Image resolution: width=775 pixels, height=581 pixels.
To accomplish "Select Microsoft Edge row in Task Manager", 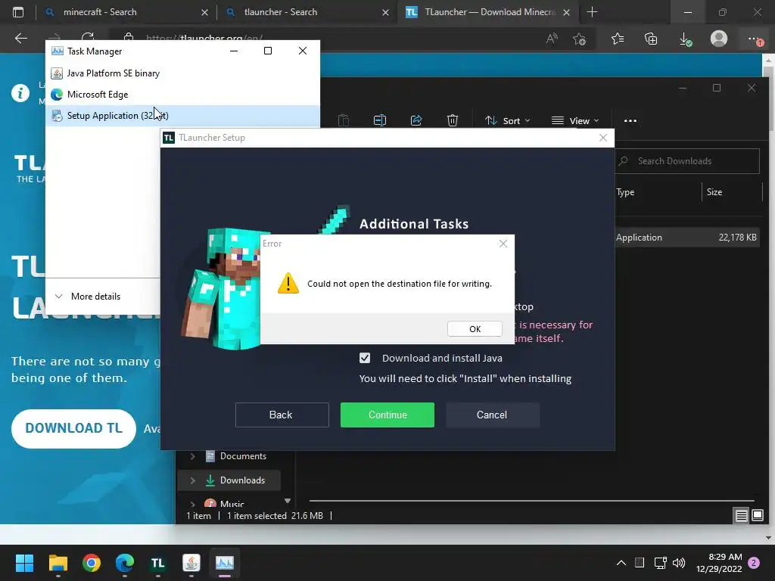I will coord(183,95).
